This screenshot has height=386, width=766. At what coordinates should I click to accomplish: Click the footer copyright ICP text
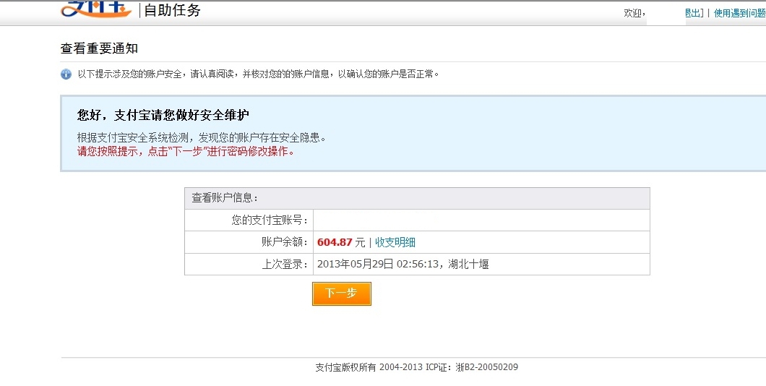point(417,367)
